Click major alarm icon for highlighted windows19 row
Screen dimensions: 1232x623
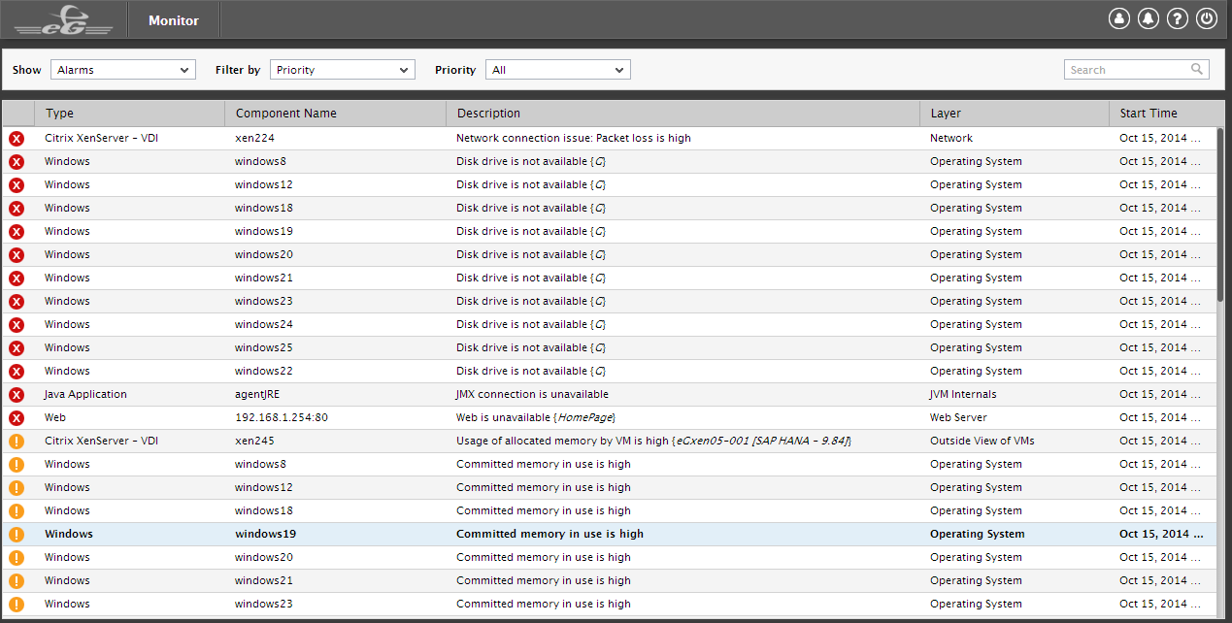pyautogui.click(x=17, y=534)
